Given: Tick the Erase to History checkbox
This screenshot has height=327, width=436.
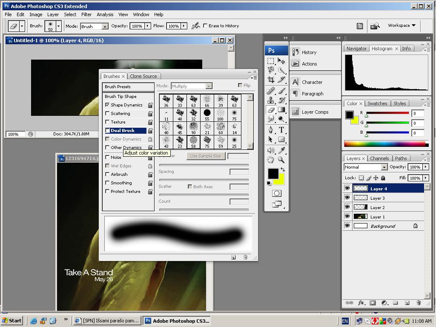Looking at the screenshot, I should [205, 26].
